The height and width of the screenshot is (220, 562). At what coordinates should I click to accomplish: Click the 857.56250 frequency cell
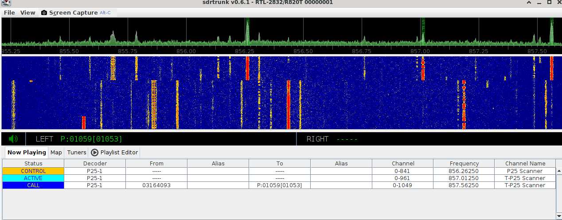(464, 185)
